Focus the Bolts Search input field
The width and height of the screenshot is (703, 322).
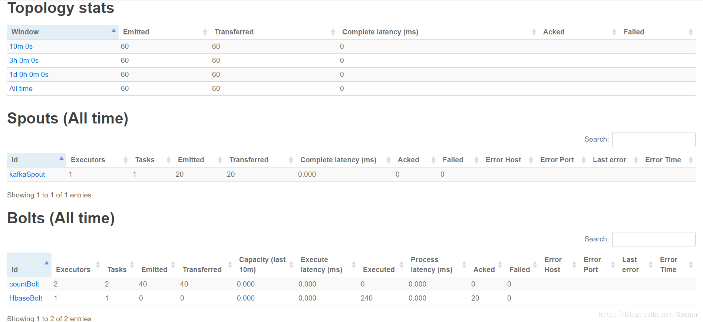click(x=654, y=239)
